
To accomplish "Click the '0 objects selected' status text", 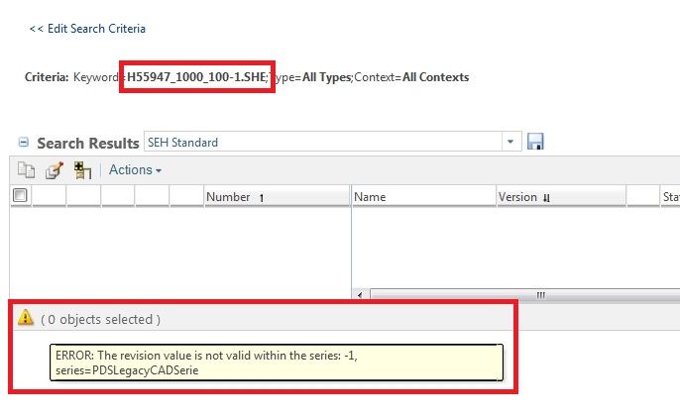I will [101, 320].
